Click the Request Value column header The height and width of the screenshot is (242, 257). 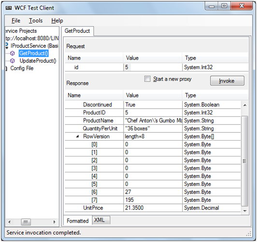[153, 58]
